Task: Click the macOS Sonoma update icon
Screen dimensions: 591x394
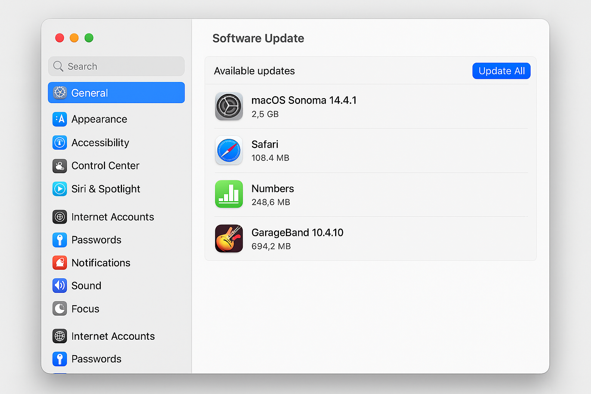Action: click(x=229, y=106)
